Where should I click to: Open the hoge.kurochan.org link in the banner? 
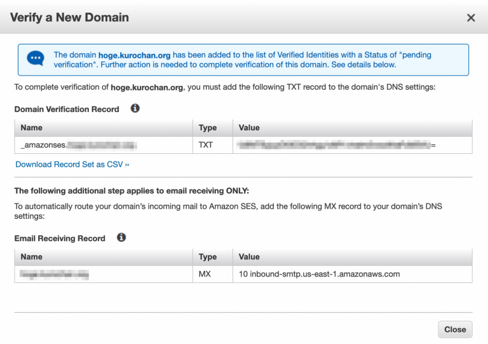tap(134, 55)
